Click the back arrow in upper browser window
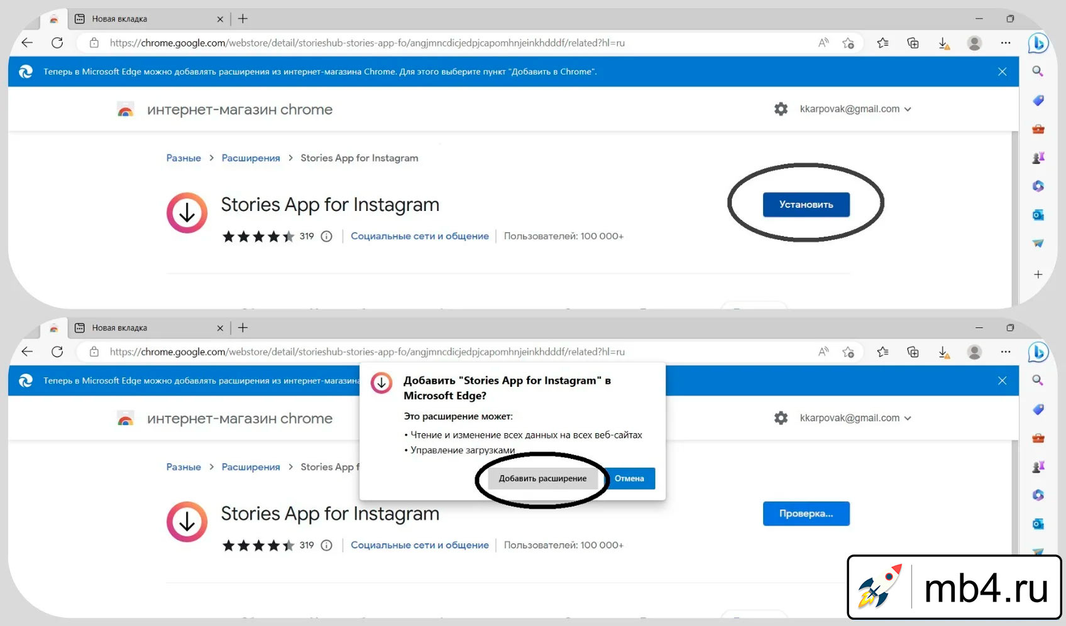The image size is (1066, 626). [27, 43]
